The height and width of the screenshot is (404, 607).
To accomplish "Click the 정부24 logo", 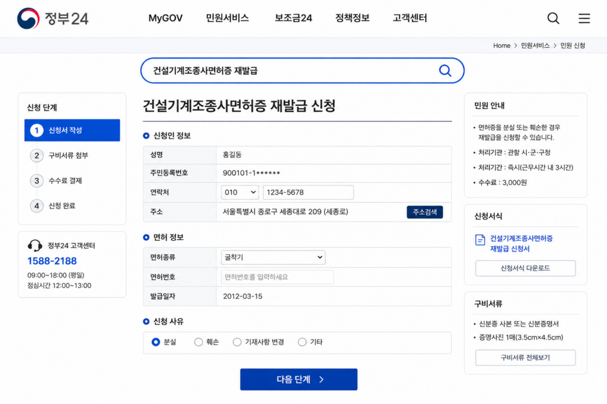I will click(x=53, y=18).
